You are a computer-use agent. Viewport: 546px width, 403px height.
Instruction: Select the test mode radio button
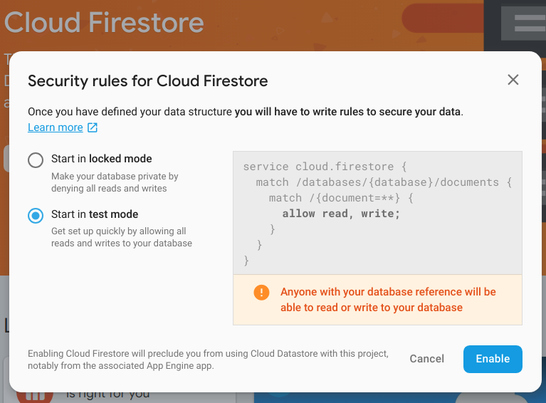point(36,215)
